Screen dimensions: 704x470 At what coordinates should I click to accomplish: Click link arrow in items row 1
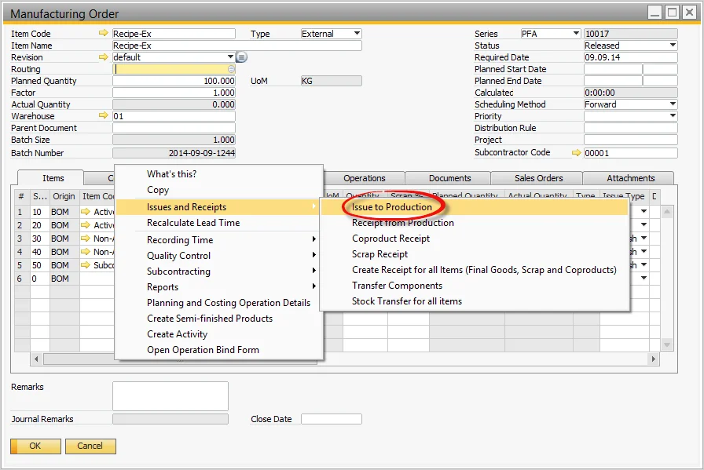(86, 212)
